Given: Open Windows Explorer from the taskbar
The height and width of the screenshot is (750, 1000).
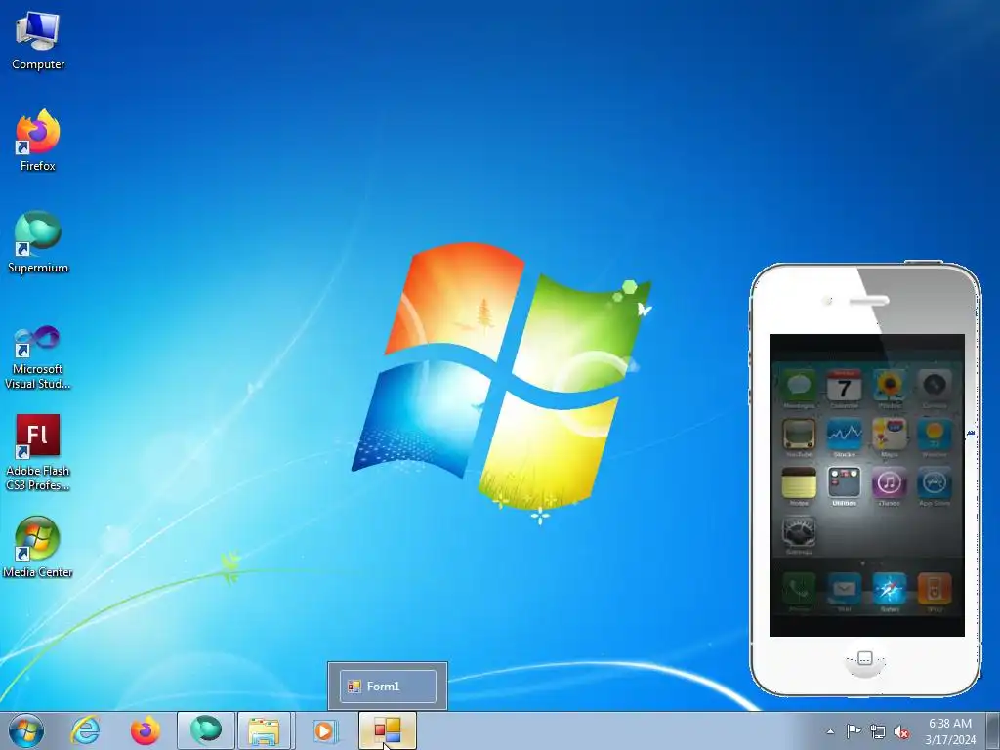Looking at the screenshot, I should [x=264, y=730].
